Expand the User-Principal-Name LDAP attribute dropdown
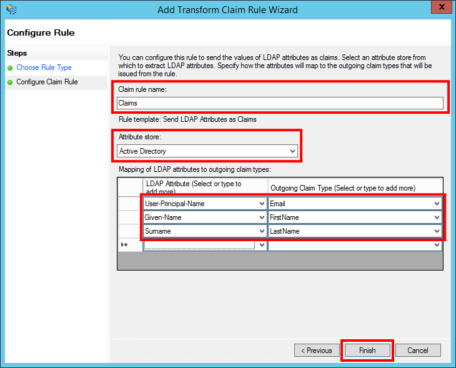Viewport: 456px width, 368px height. click(262, 204)
